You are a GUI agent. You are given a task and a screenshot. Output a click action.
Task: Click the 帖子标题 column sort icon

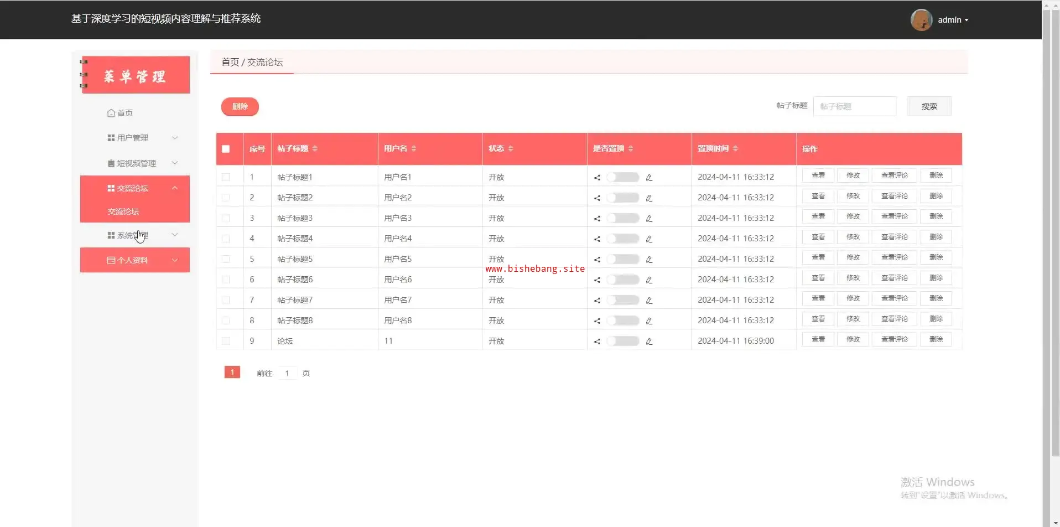[315, 148]
